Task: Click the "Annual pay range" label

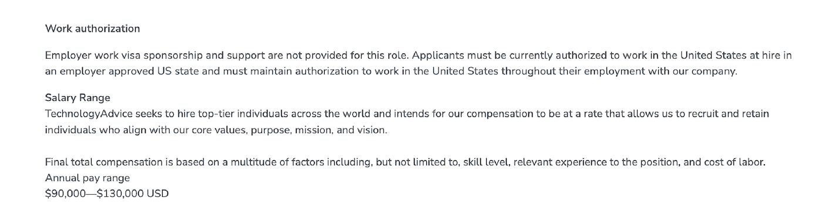Action: coord(87,178)
